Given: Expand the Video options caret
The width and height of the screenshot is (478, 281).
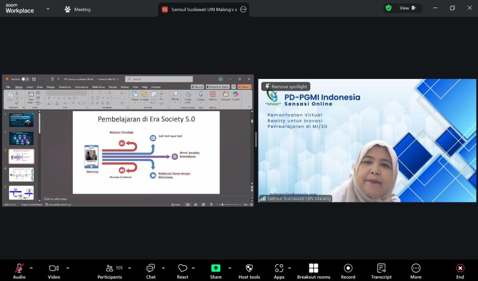Looking at the screenshot, I should [x=68, y=268].
